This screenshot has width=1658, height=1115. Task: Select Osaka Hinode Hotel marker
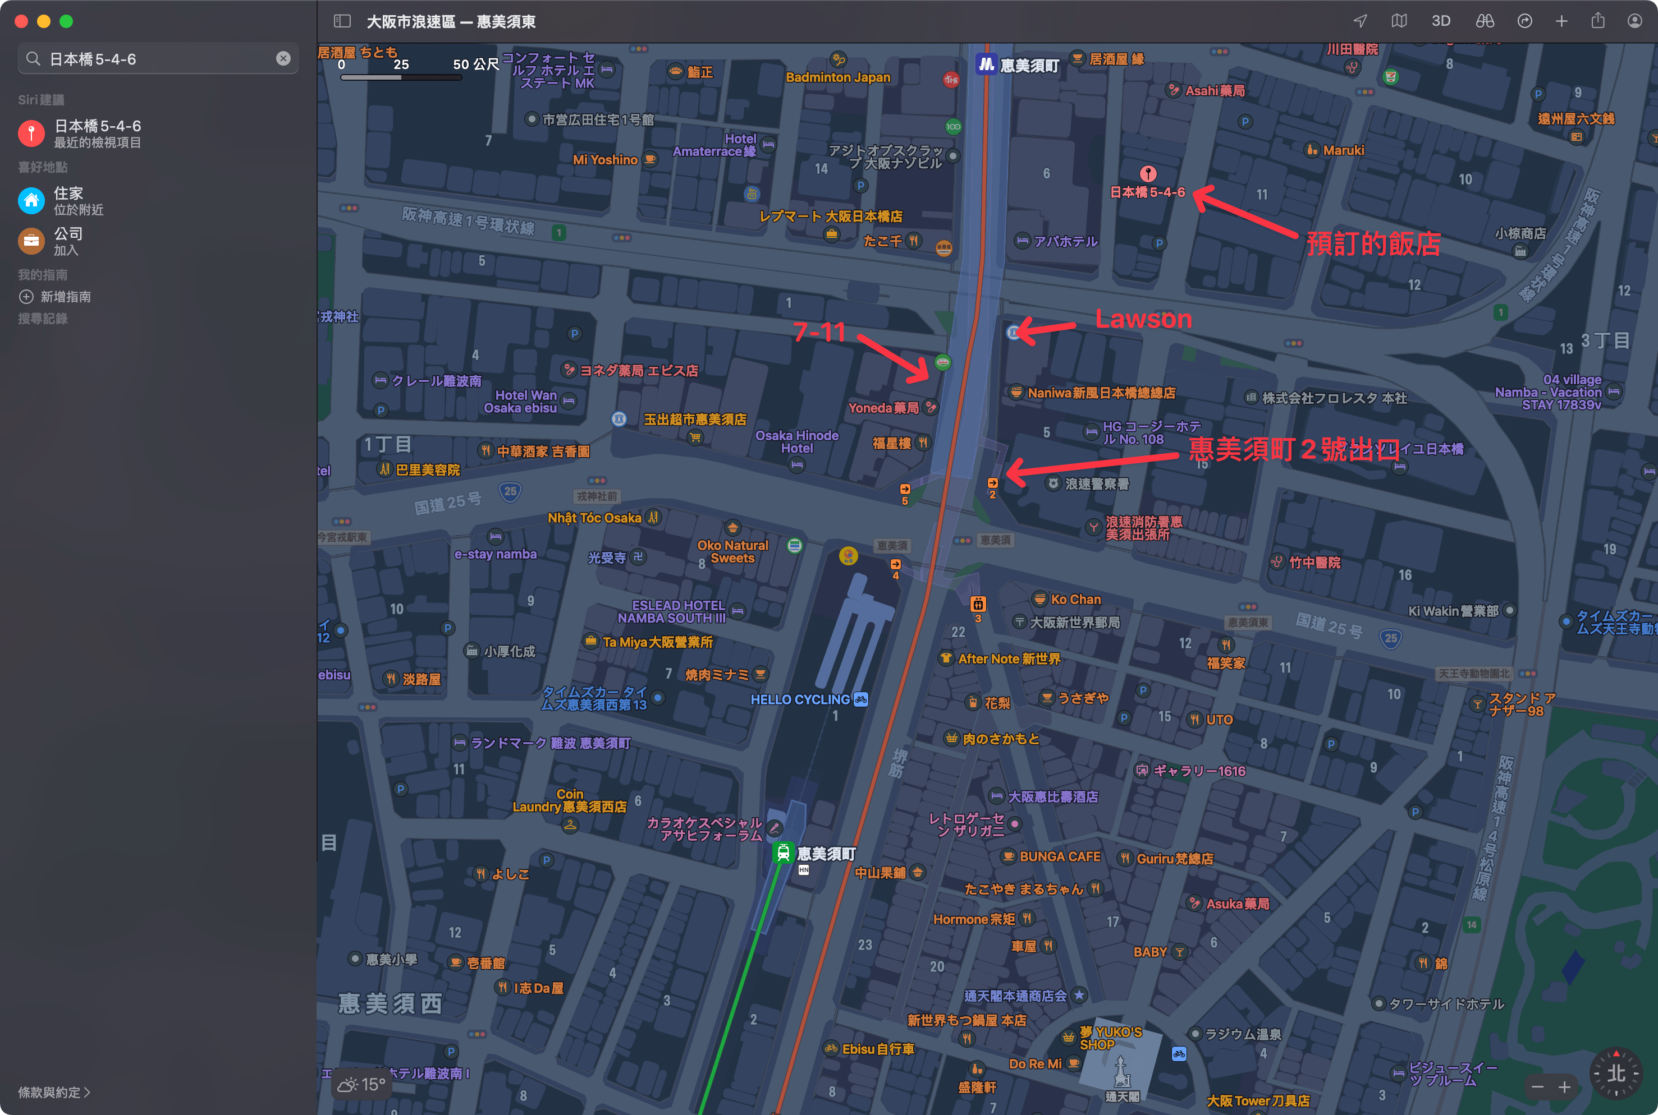click(x=797, y=465)
